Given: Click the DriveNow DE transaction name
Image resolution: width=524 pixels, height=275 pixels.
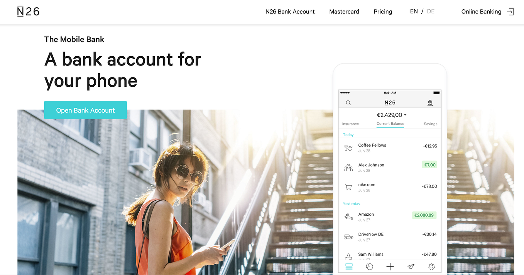Looking at the screenshot, I should pyautogui.click(x=371, y=234).
